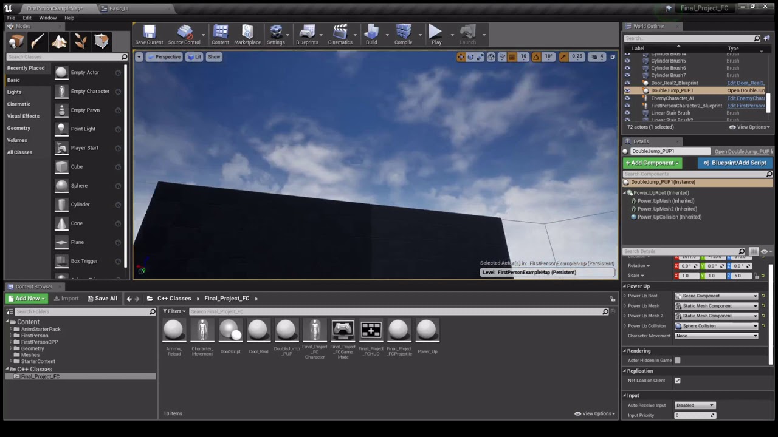Image resolution: width=778 pixels, height=437 pixels.
Task: Open the Character Movement dropdown
Action: pos(717,336)
